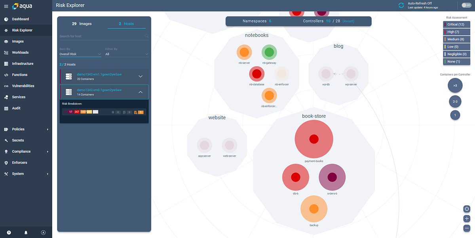Go to Workloads in sidebar

tap(26, 52)
